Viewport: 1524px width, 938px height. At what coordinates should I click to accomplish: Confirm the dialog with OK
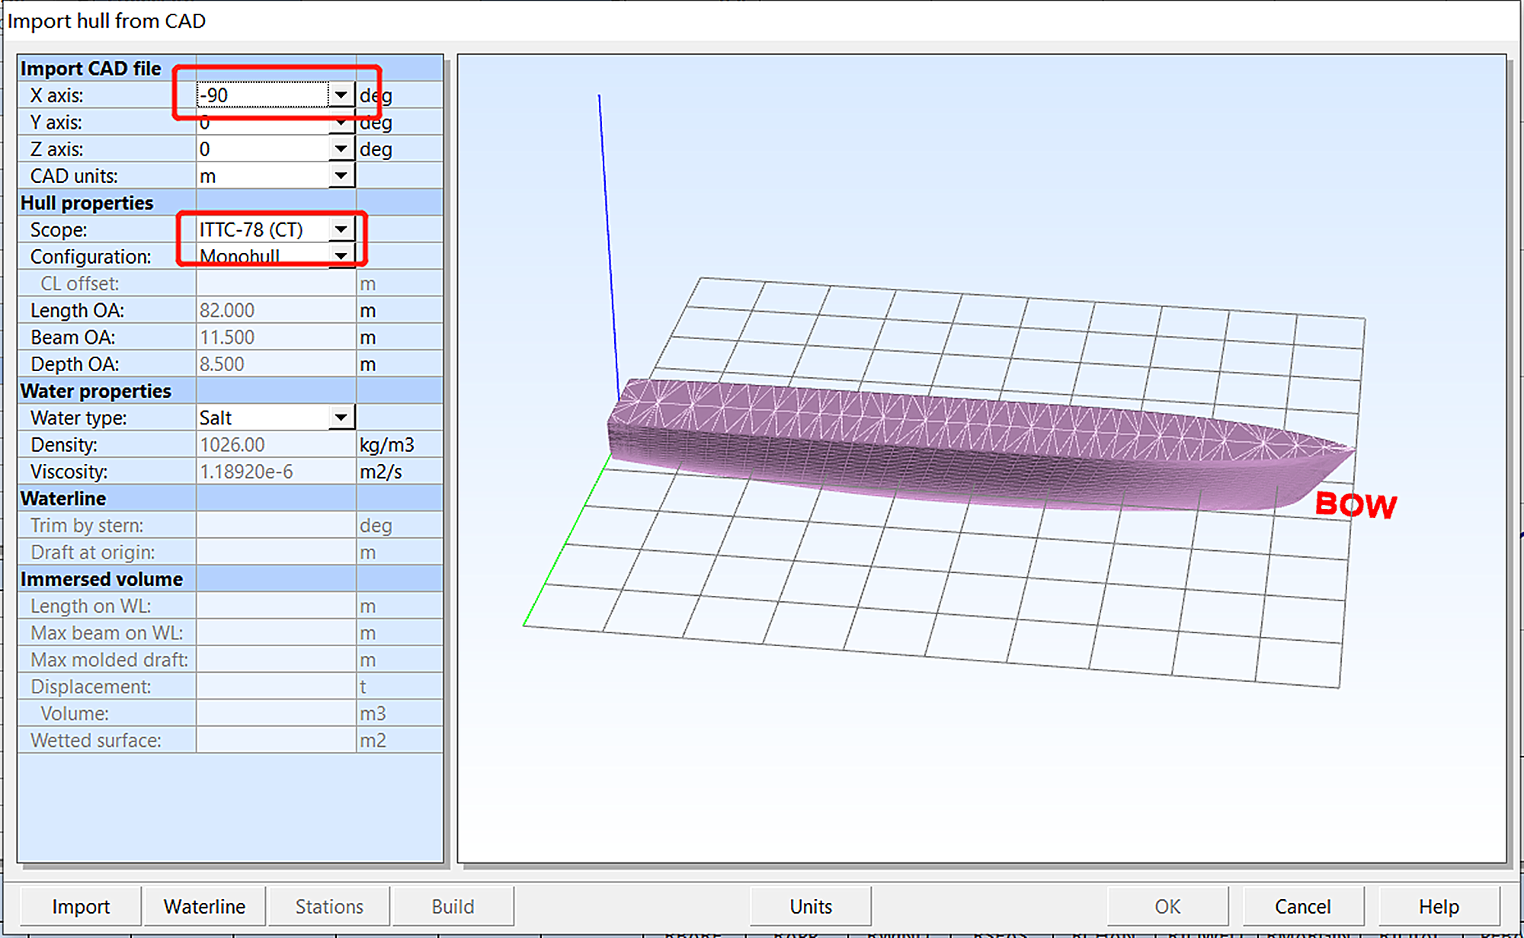coord(1166,906)
